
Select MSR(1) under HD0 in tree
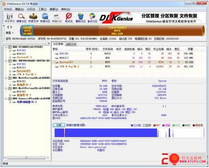coord(21,54)
